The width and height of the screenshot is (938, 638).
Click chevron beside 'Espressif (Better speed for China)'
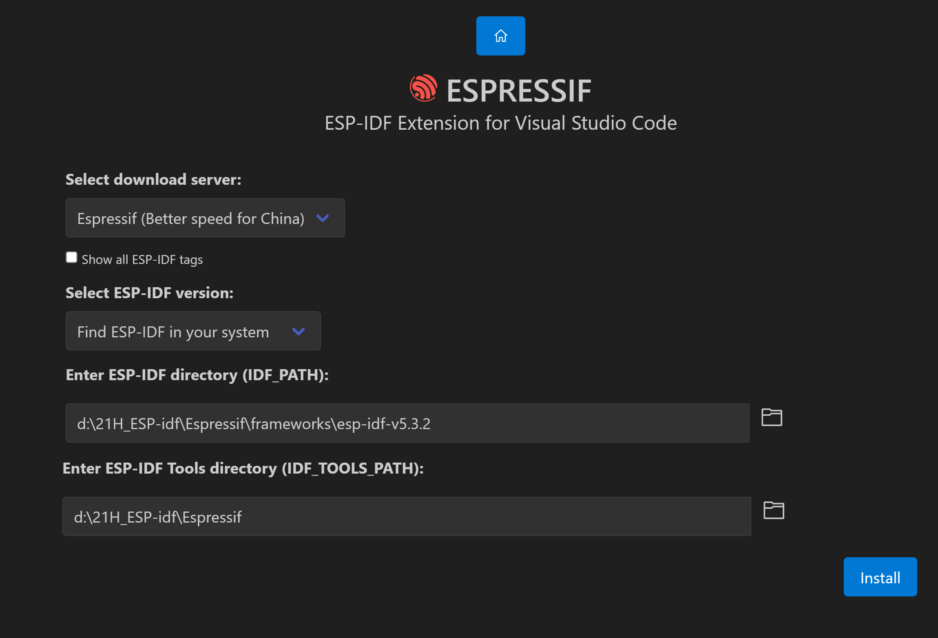tap(322, 218)
